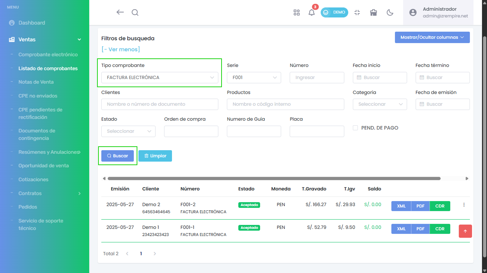Click the Orden de compra field
487x273 pixels.
tap(191, 131)
